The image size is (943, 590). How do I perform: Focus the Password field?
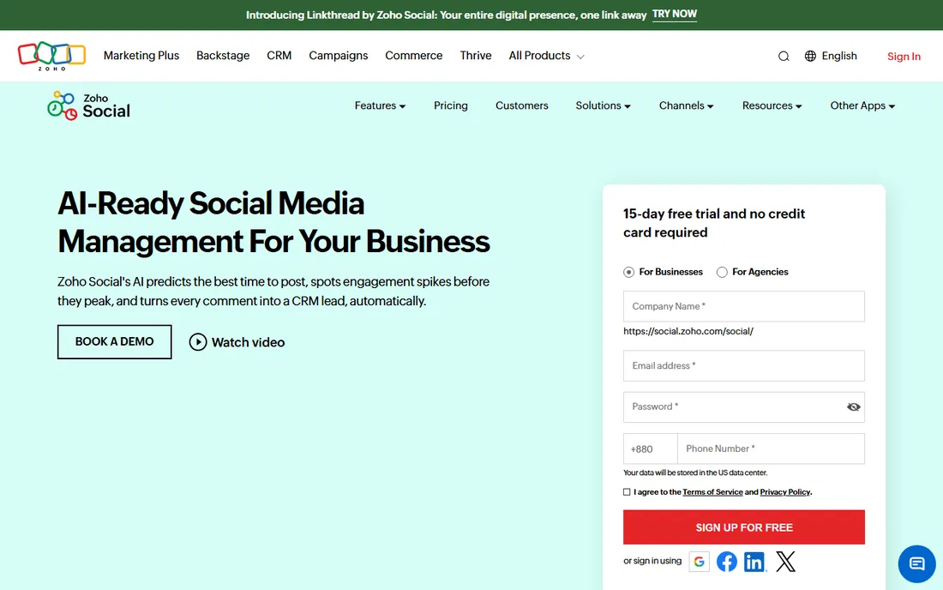[x=744, y=407]
